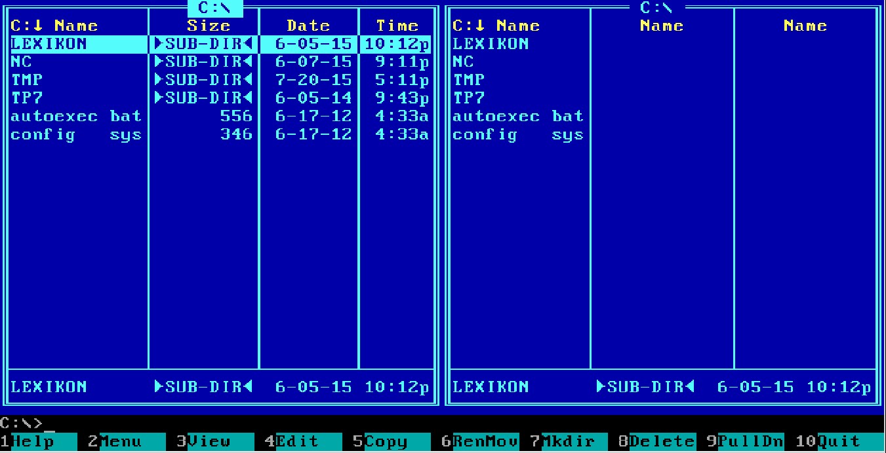
Task: Select NC directory in left panel
Action: [x=22, y=62]
